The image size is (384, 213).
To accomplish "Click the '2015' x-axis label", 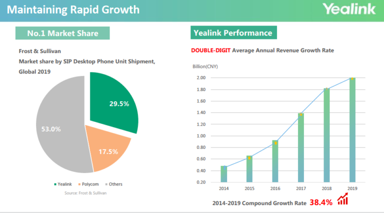I will click(x=249, y=188).
